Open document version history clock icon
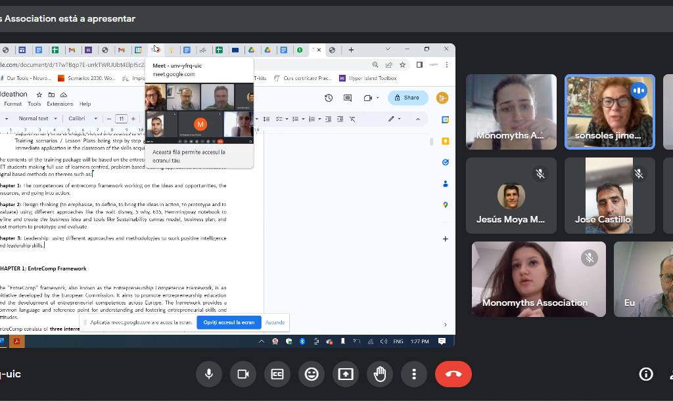This screenshot has height=401, width=673. [329, 98]
